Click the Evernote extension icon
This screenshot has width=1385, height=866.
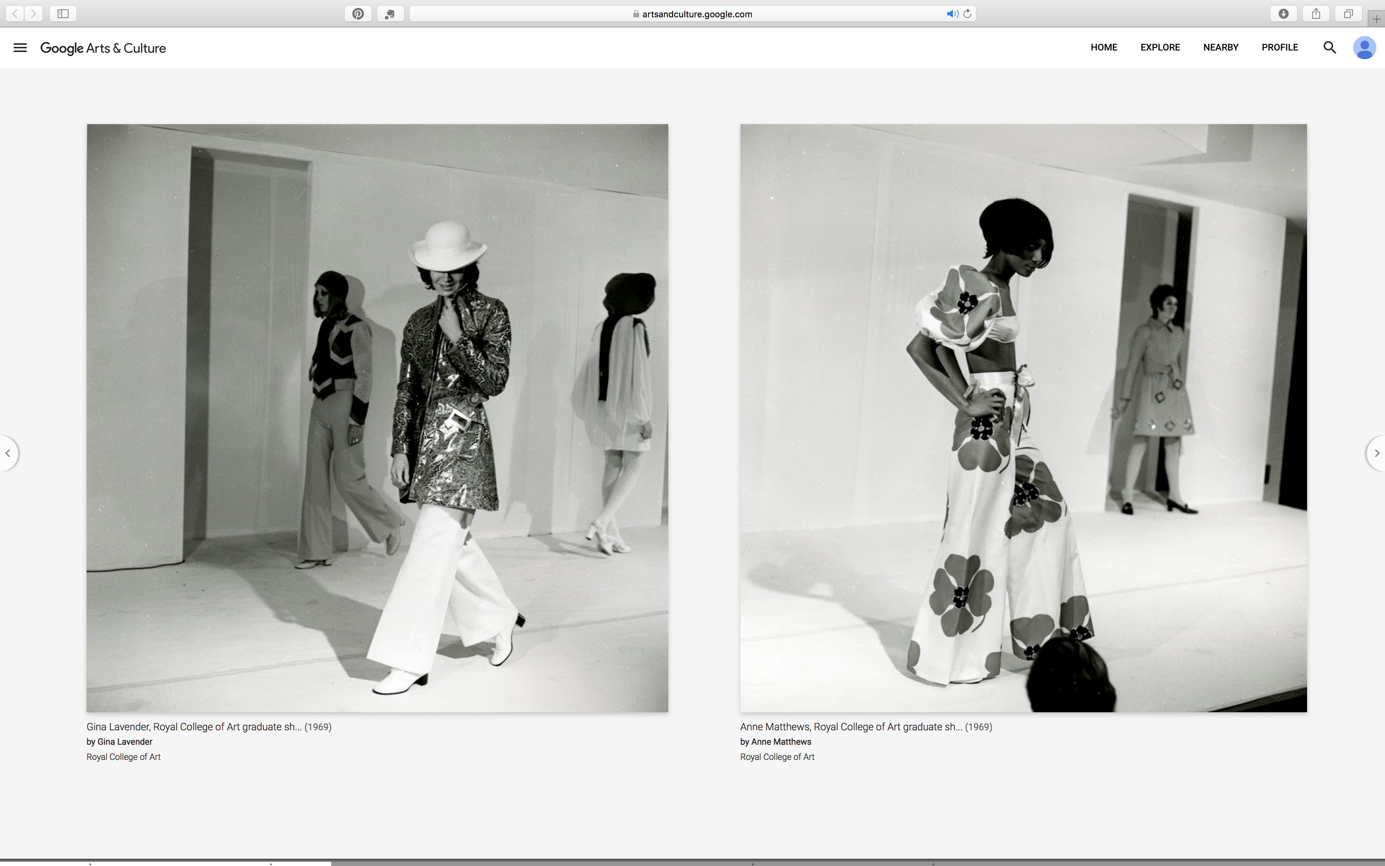pos(390,14)
